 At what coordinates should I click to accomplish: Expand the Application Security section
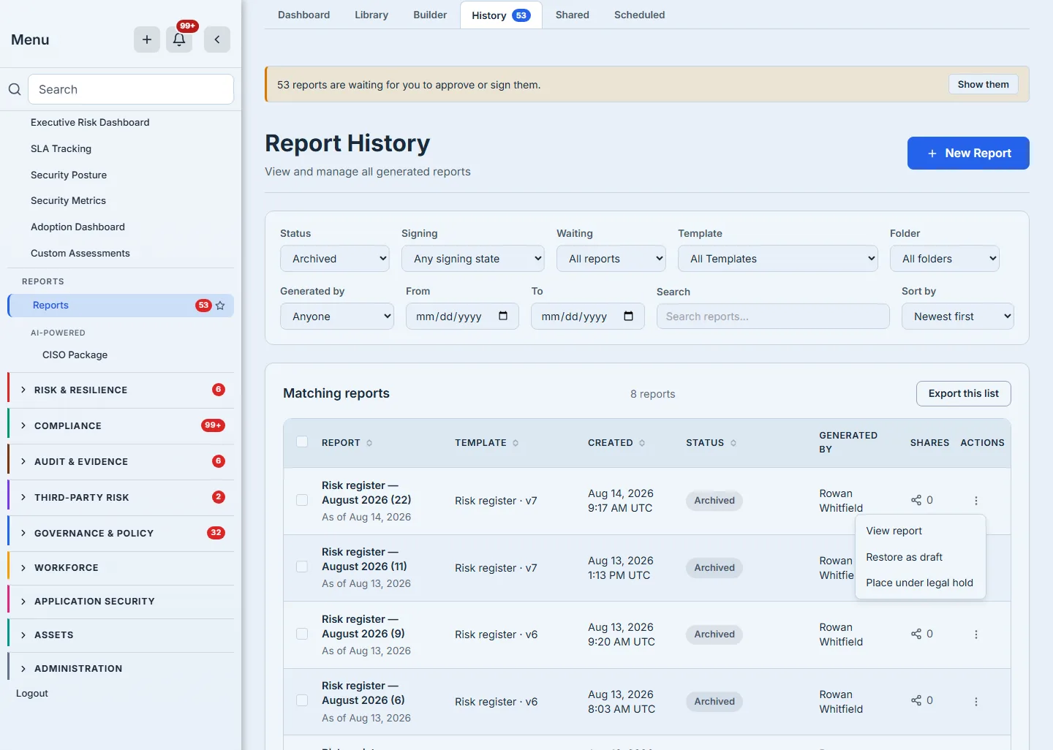(x=121, y=602)
